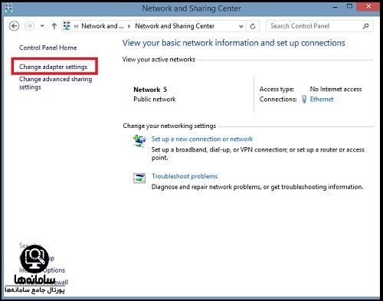Click the Control Panel icon in the address bar
Screen dimensions: 383x301
[67, 26]
